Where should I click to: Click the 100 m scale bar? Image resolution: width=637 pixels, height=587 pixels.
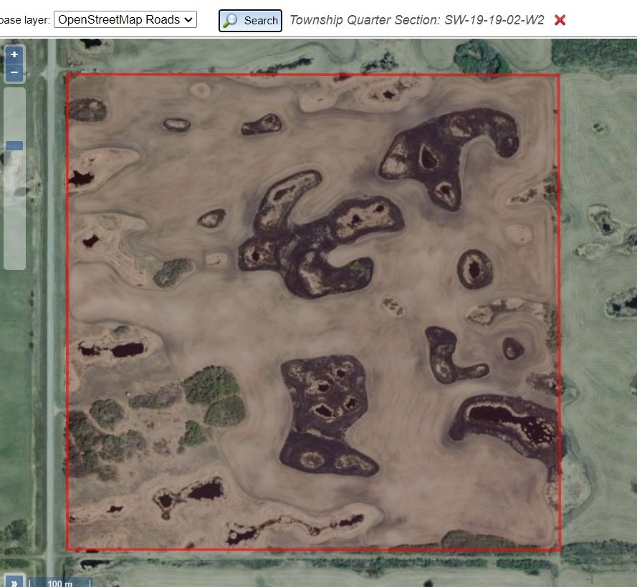(60, 583)
